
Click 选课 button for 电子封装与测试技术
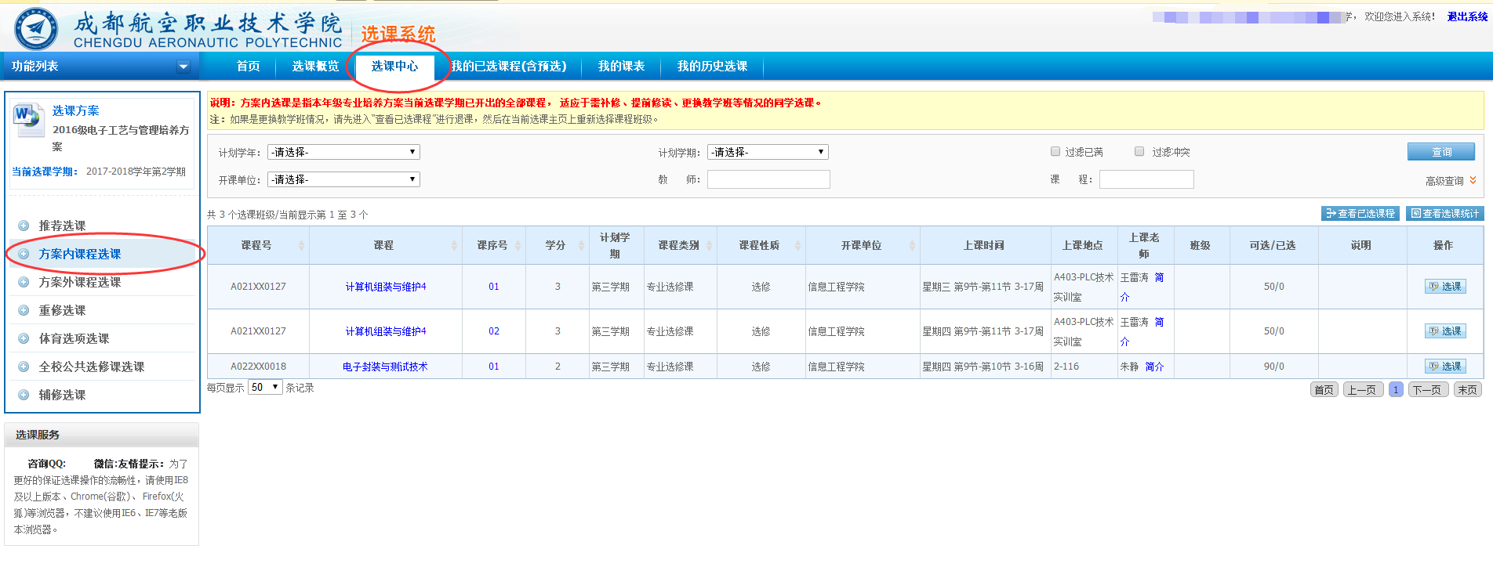(1445, 367)
